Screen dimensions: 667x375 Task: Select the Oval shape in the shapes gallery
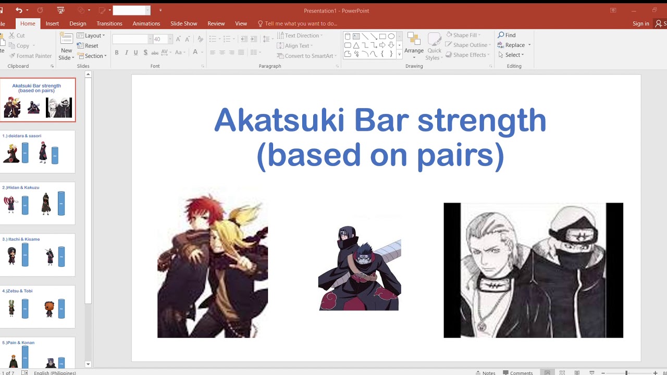pos(391,36)
